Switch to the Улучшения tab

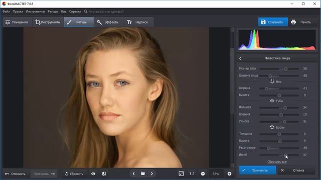(17, 22)
